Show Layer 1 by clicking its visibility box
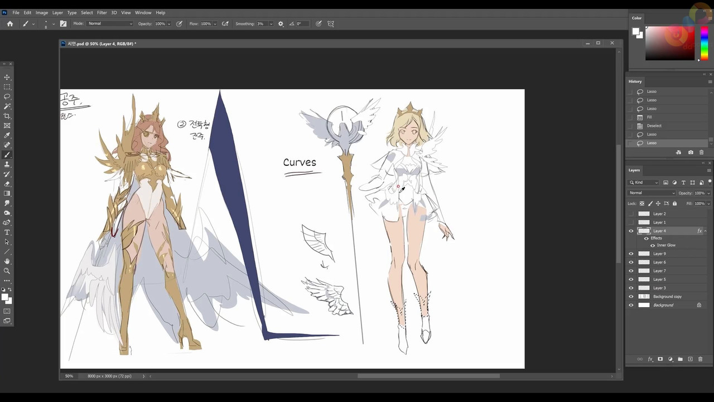Viewport: 714px width, 402px height. click(631, 222)
